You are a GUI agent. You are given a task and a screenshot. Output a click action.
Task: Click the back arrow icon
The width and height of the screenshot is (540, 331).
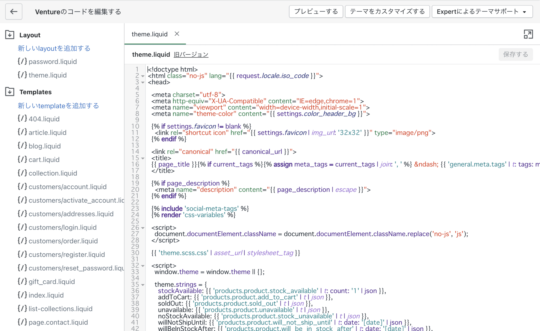(14, 12)
